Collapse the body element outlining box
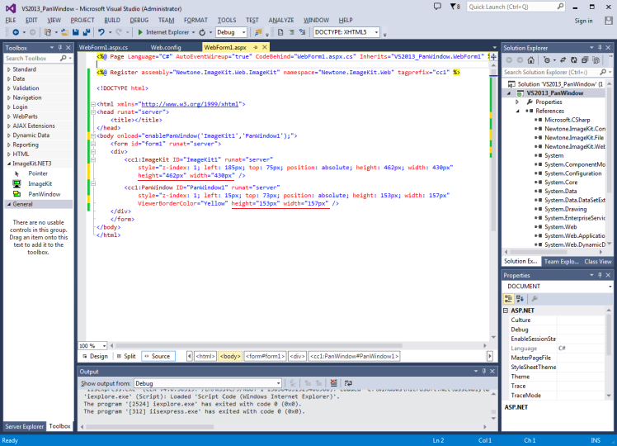Screen dimensions: 617x446 click(x=93, y=136)
